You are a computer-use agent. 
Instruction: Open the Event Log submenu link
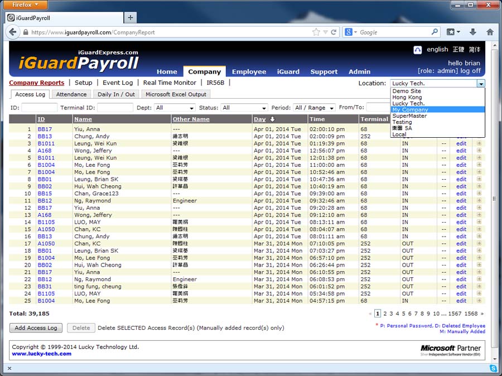click(118, 83)
